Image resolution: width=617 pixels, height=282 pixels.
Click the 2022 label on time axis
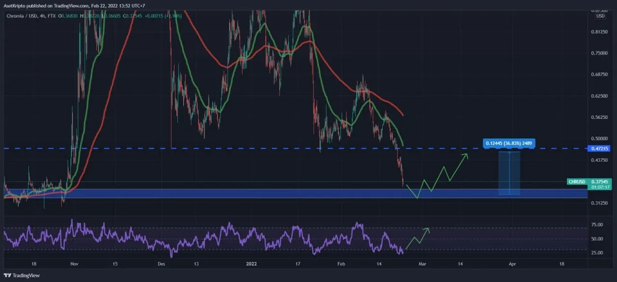251,264
